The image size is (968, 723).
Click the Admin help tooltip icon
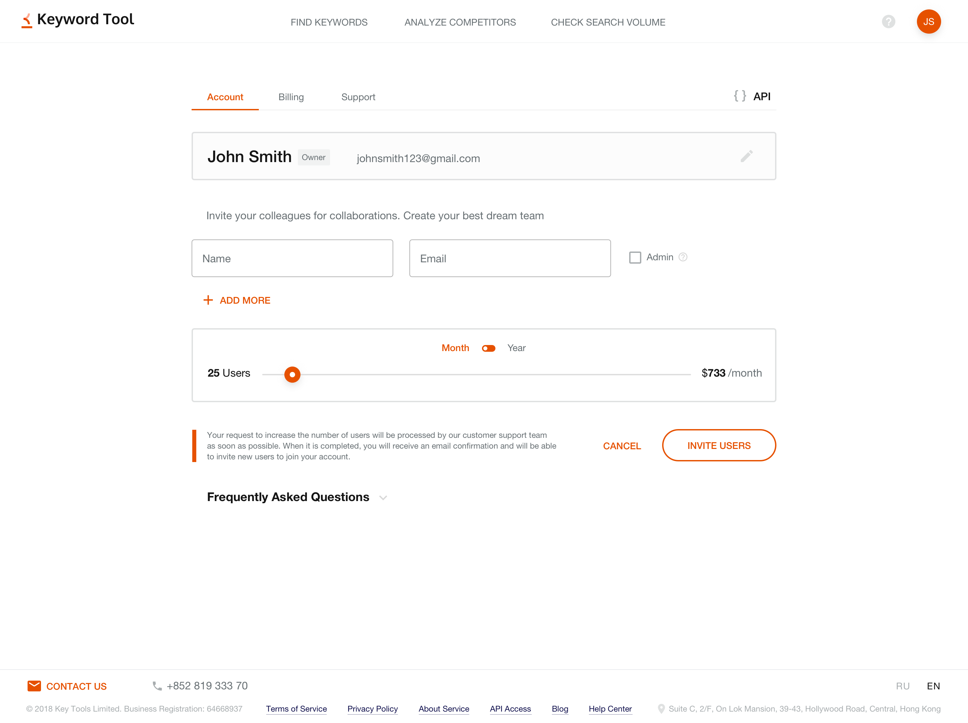pyautogui.click(x=683, y=257)
